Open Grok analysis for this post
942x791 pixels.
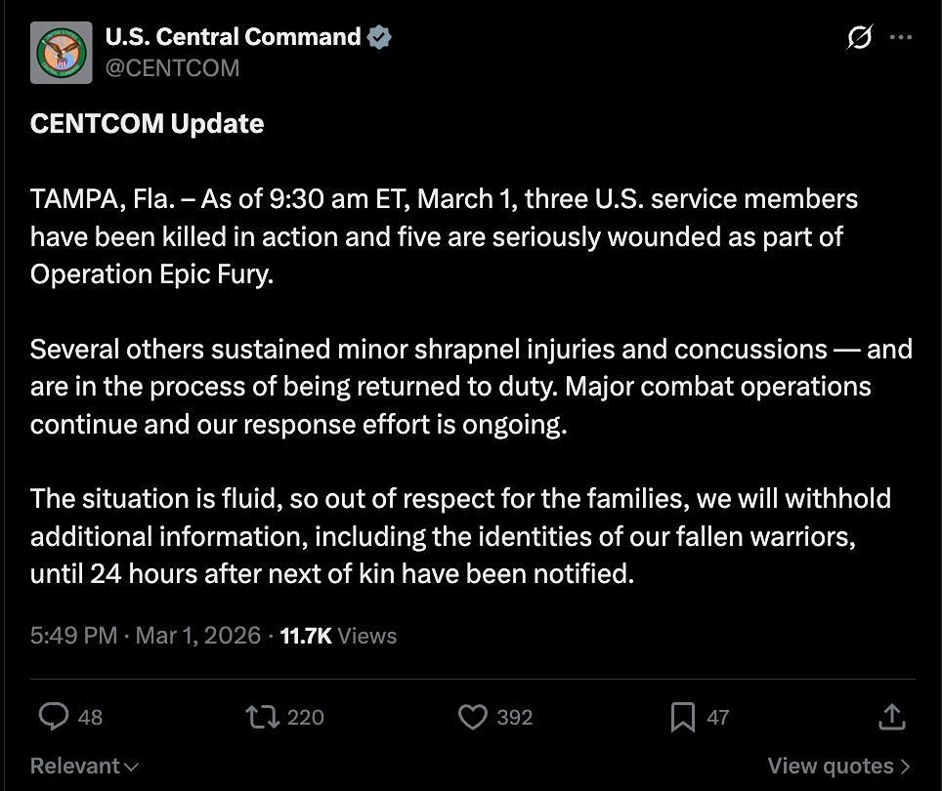pos(857,37)
